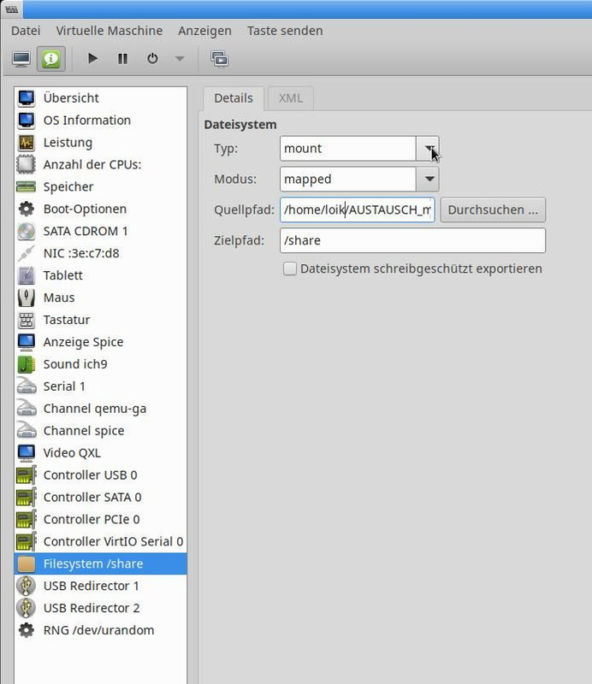Image resolution: width=592 pixels, height=684 pixels.
Task: Show the graphical console monitor icon
Action: 21,58
